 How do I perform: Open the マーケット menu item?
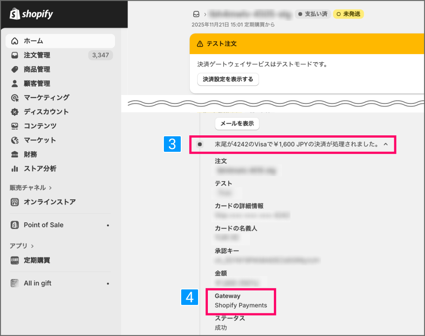[x=40, y=140]
